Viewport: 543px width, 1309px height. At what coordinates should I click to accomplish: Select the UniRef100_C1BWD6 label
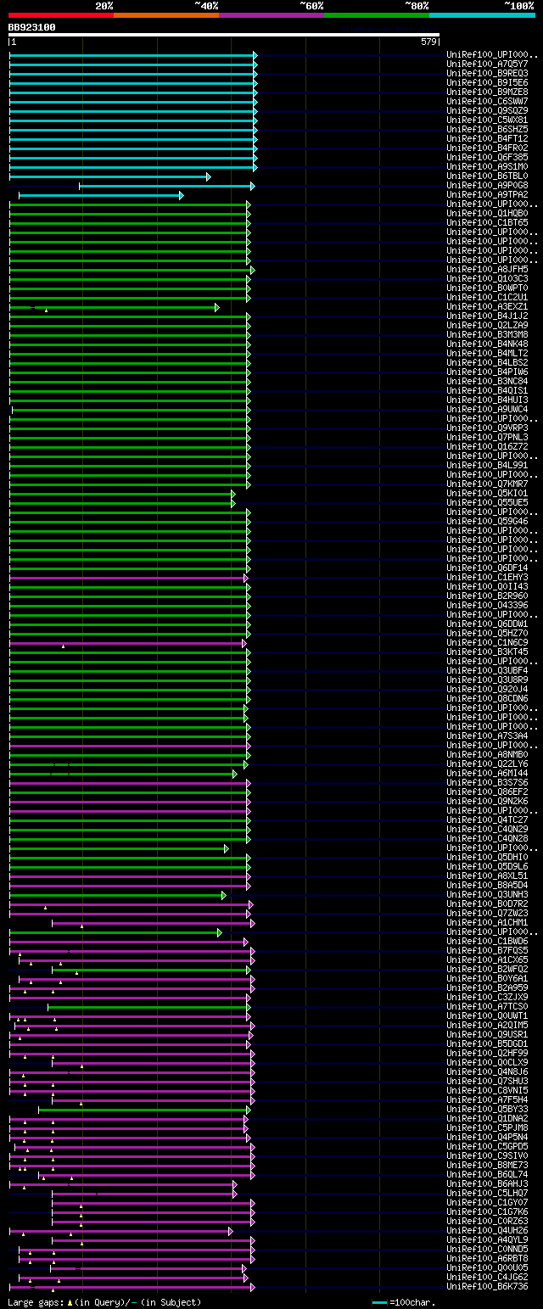(x=487, y=941)
